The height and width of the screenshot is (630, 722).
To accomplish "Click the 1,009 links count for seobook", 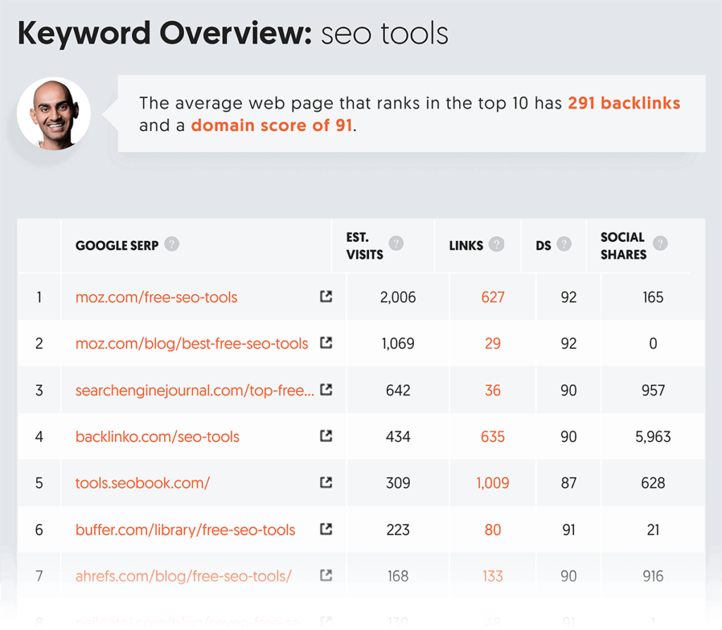I will tap(493, 483).
